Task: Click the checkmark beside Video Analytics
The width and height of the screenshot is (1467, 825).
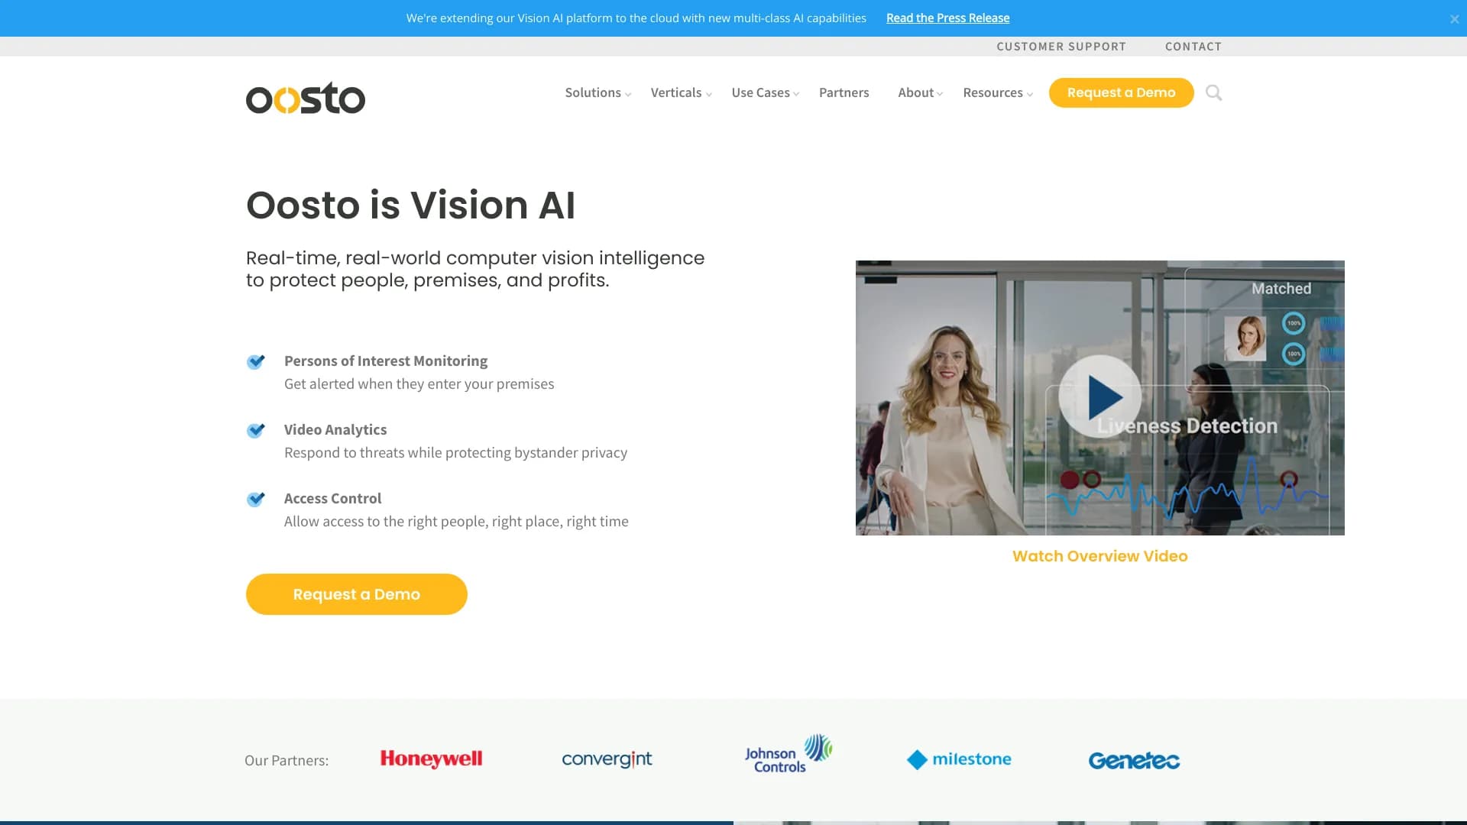Action: 256,431
